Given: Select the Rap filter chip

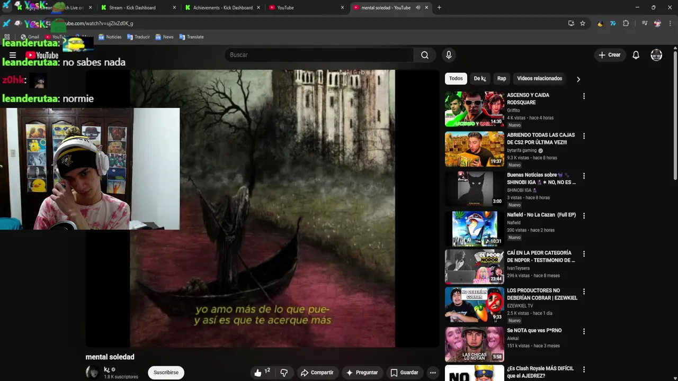Looking at the screenshot, I should (502, 78).
